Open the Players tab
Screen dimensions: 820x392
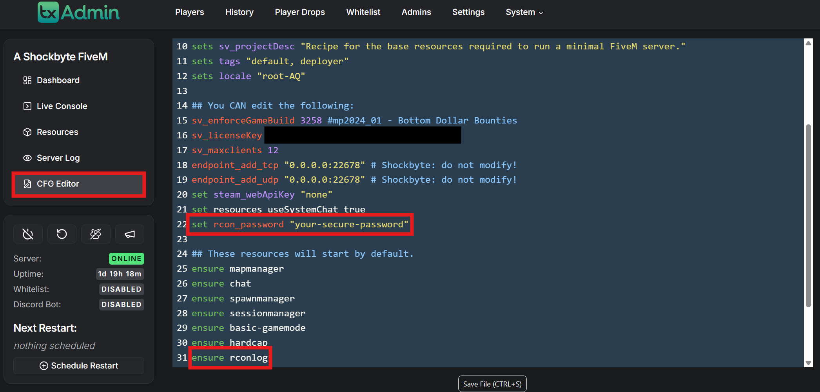[x=189, y=12]
